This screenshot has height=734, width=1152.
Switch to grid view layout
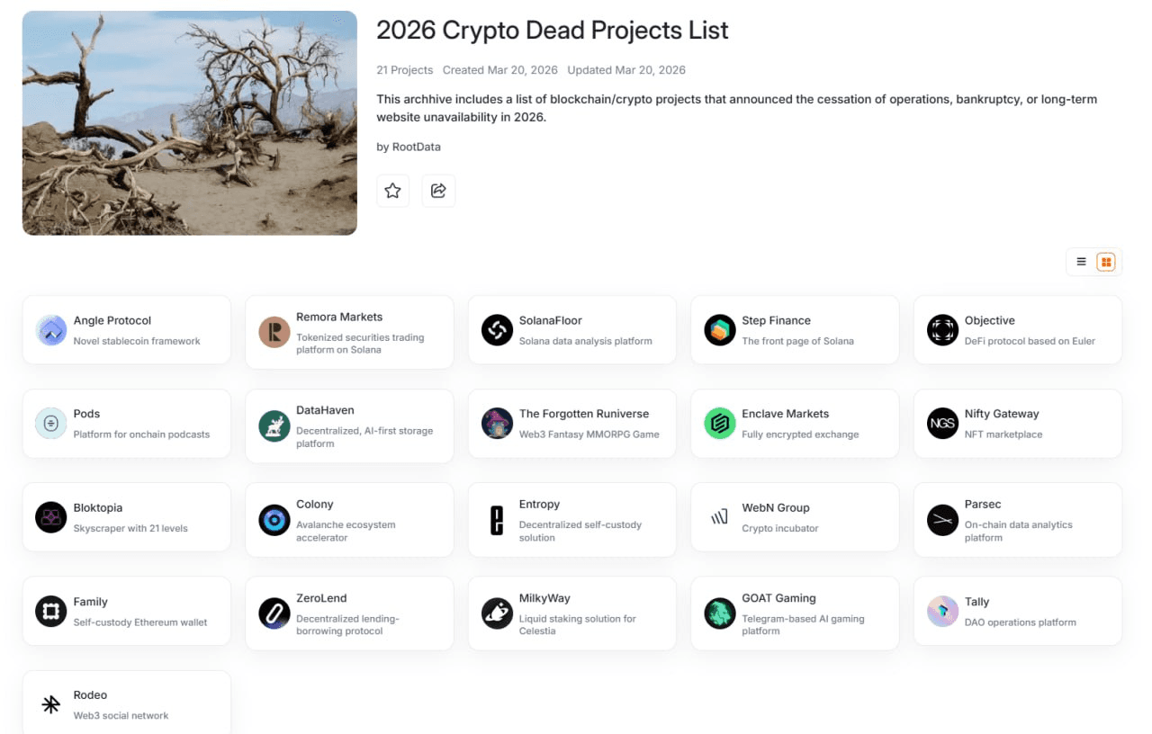(x=1106, y=262)
